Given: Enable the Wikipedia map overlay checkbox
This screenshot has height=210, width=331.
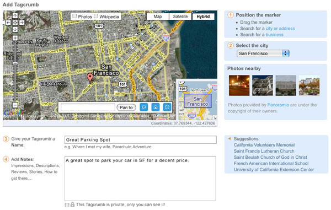Looking at the screenshot, I should coord(96,16).
